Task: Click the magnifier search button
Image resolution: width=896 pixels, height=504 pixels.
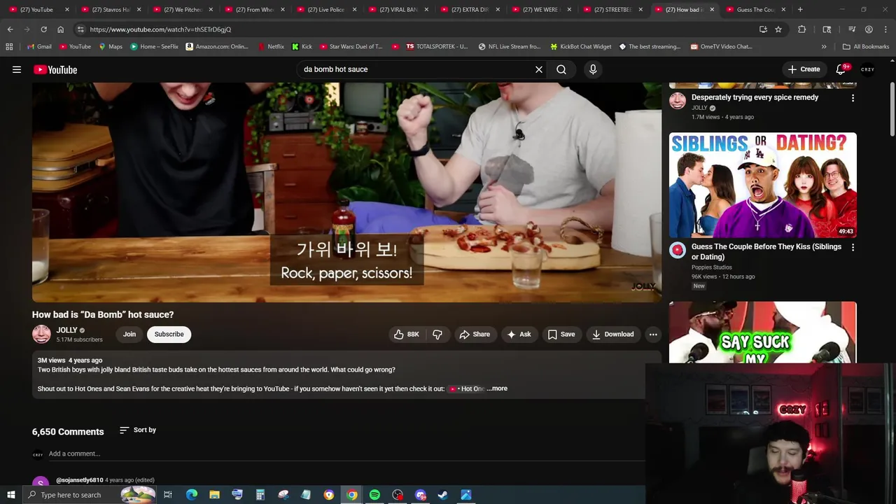Action: click(561, 69)
